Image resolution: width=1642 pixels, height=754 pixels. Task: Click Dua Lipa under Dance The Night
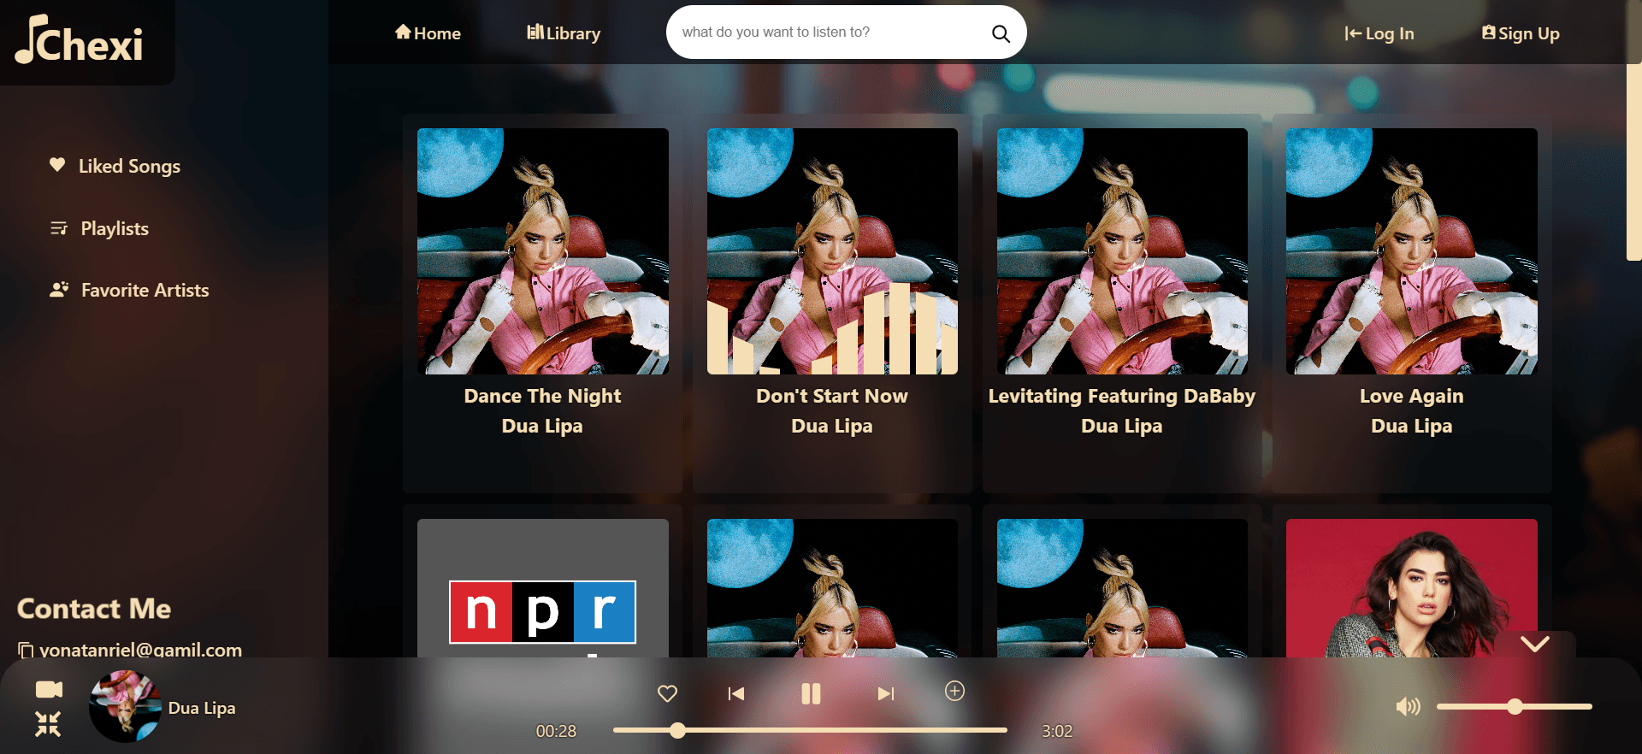[x=542, y=426]
